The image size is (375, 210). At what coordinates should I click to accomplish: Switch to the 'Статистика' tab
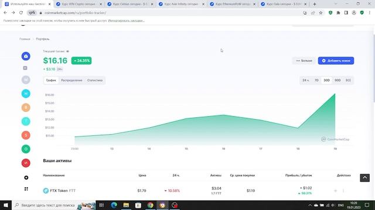[95, 80]
